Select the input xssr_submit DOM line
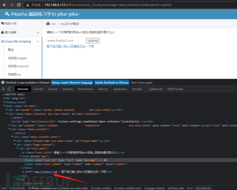Screen dimensions: 237x190 [x=76, y=164]
